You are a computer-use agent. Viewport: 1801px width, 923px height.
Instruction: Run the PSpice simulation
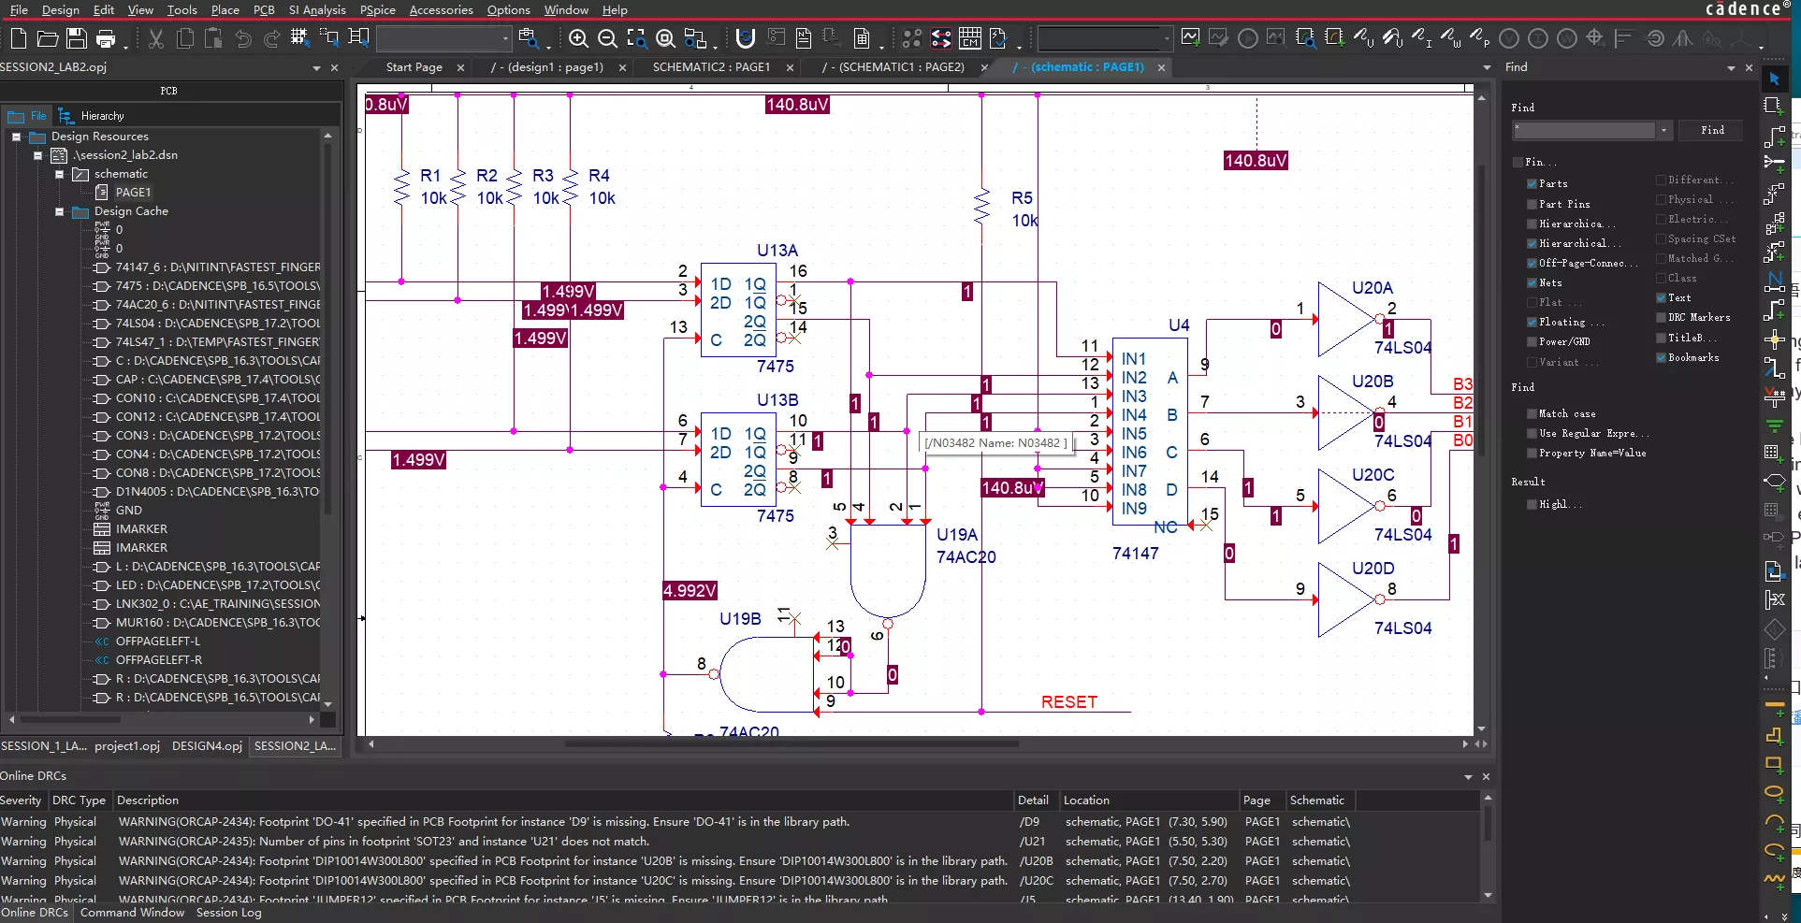point(1247,38)
